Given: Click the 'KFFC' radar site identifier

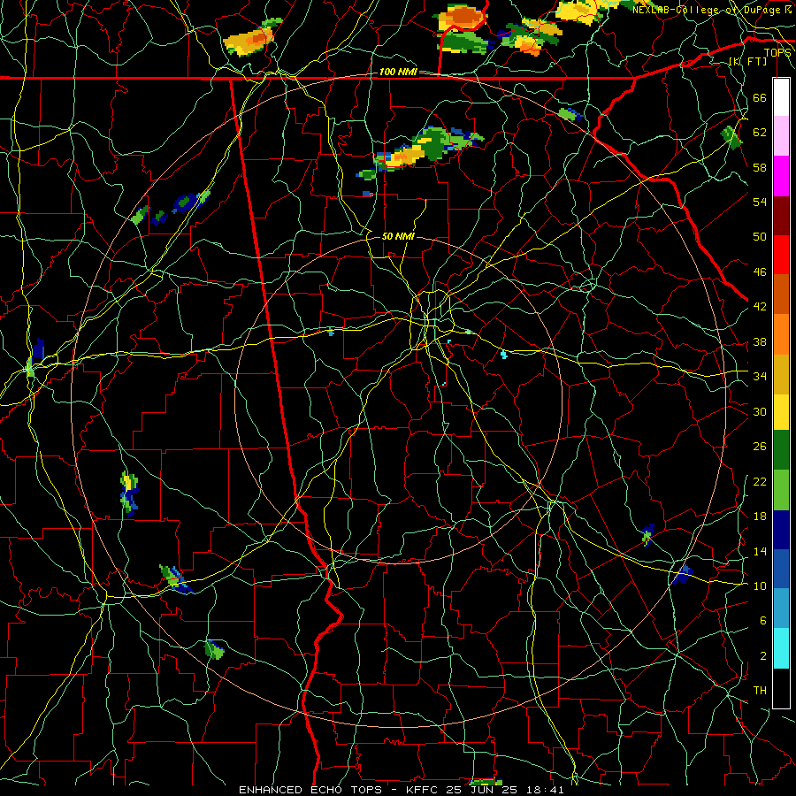Looking at the screenshot, I should click(423, 790).
